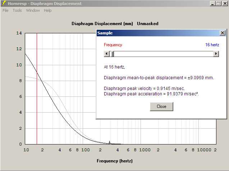Open the File menu
This screenshot has height=171, width=229.
coord(5,10)
